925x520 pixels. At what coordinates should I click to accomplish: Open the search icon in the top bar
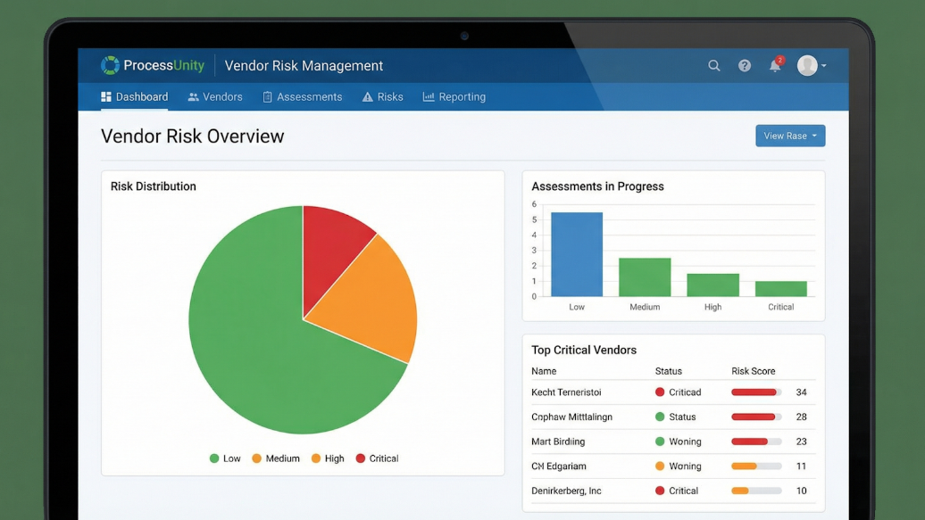pyautogui.click(x=713, y=65)
